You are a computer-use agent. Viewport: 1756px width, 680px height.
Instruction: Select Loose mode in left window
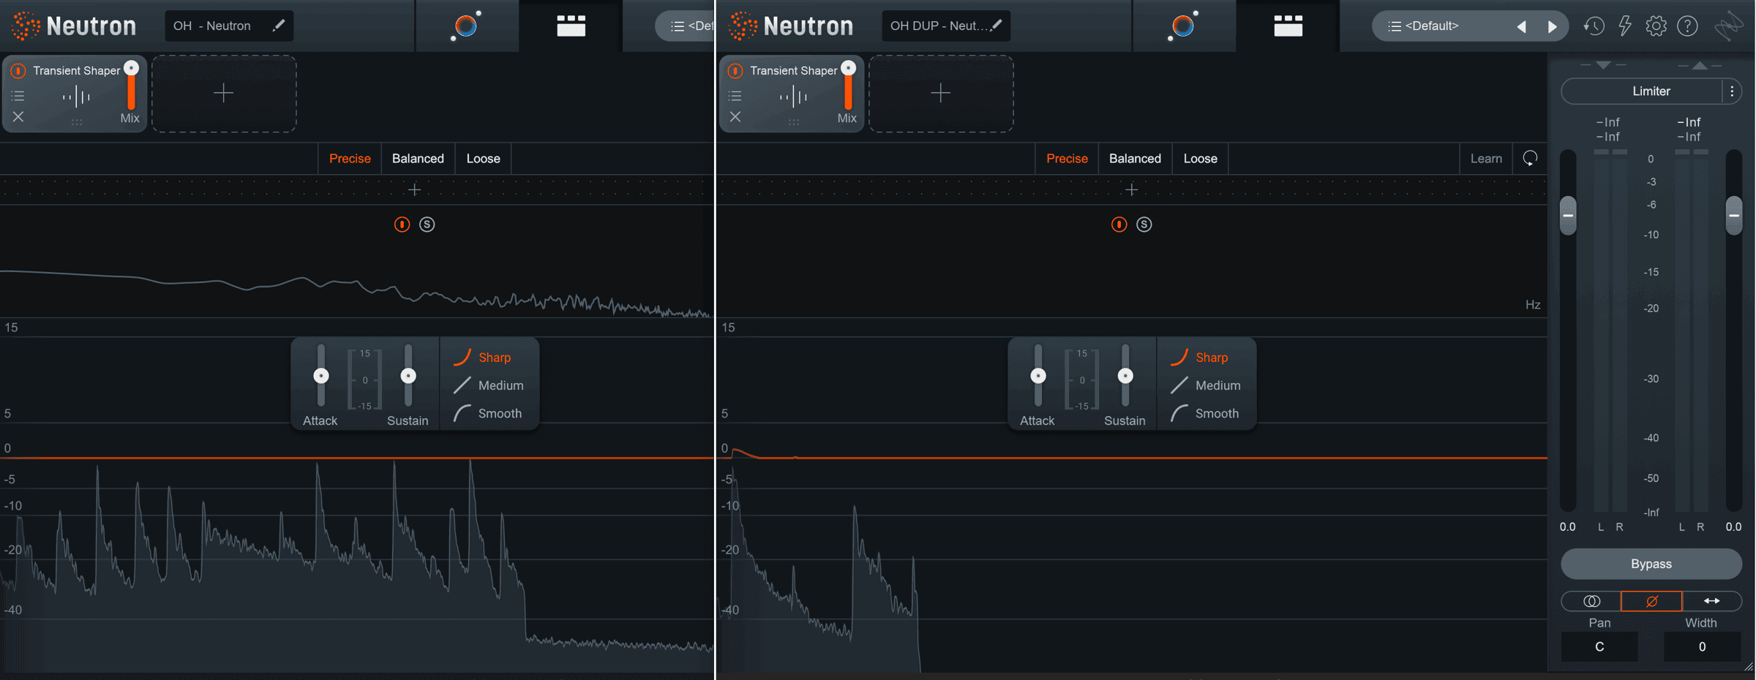tap(483, 159)
